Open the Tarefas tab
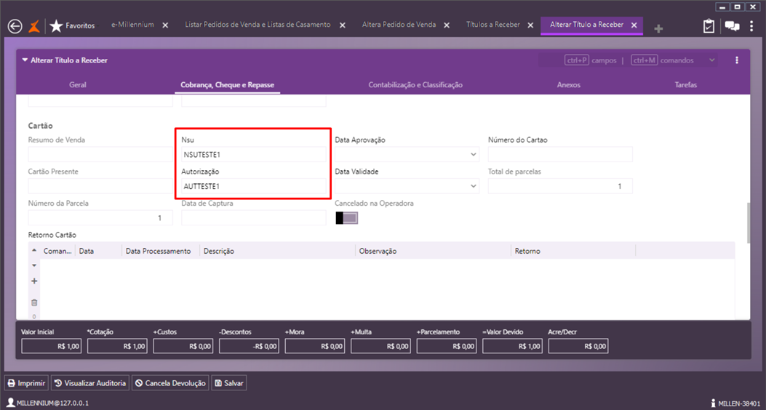 point(686,85)
